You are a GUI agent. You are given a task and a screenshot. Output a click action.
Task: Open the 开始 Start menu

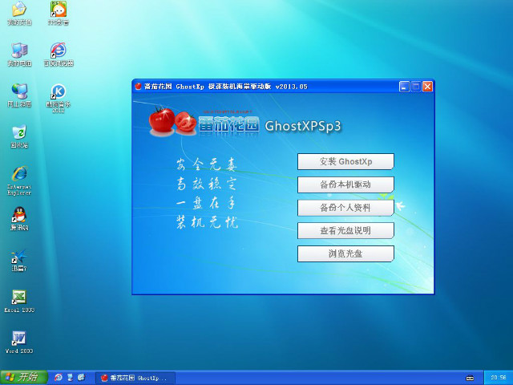coord(23,378)
